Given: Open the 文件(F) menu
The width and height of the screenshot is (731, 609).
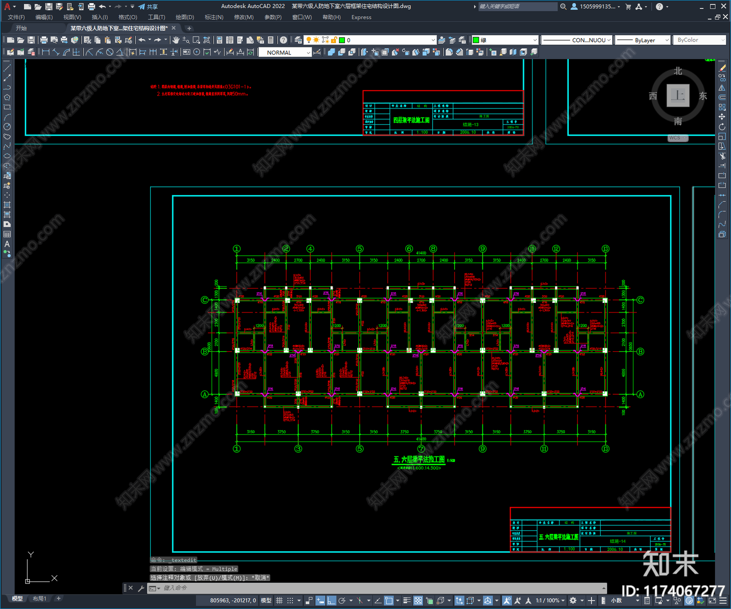Looking at the screenshot, I should (16, 17).
